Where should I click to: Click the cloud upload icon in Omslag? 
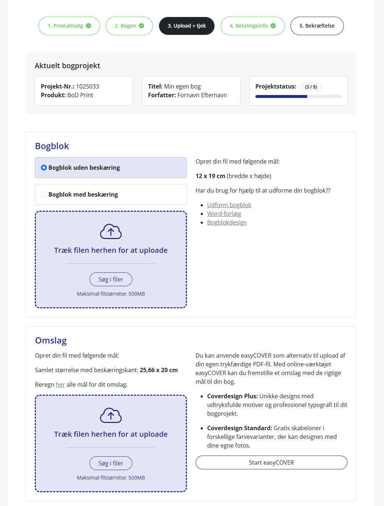click(111, 415)
